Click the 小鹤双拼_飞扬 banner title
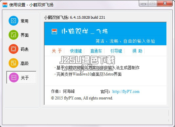 coord(85,31)
